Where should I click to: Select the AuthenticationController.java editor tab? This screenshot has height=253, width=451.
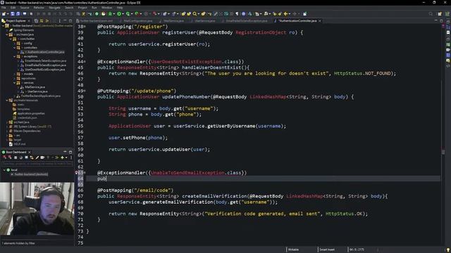[x=297, y=21]
